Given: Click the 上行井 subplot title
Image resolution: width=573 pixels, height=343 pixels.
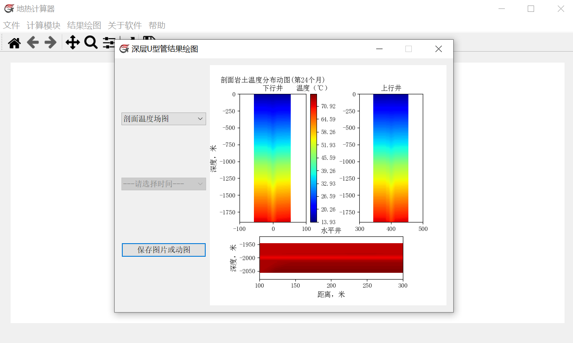Looking at the screenshot, I should coord(391,88).
